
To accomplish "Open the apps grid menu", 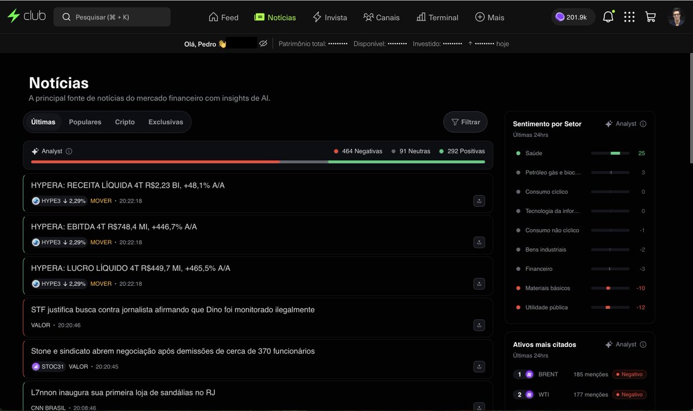I will click(629, 17).
